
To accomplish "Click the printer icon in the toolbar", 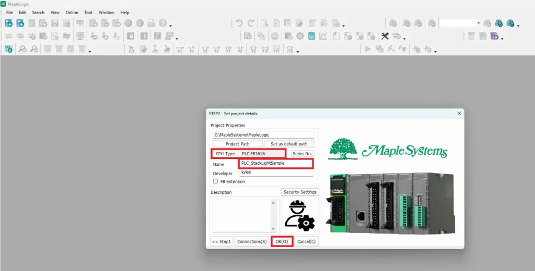I will pyautogui.click(x=151, y=23).
